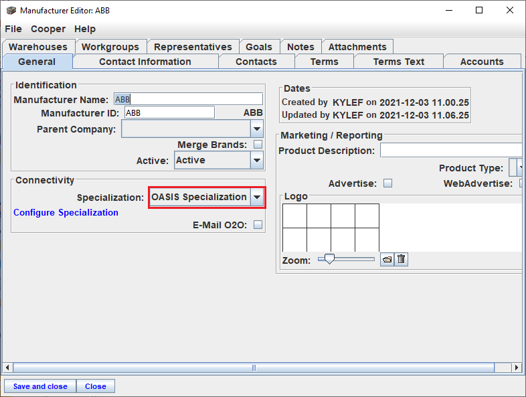The image size is (526, 397).
Task: Toggle the Merge Brands checkbox
Action: pos(258,145)
